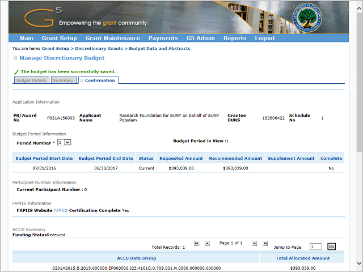Open the Reports menu

tap(235, 38)
